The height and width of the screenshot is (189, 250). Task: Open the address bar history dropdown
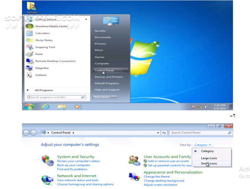158,133
